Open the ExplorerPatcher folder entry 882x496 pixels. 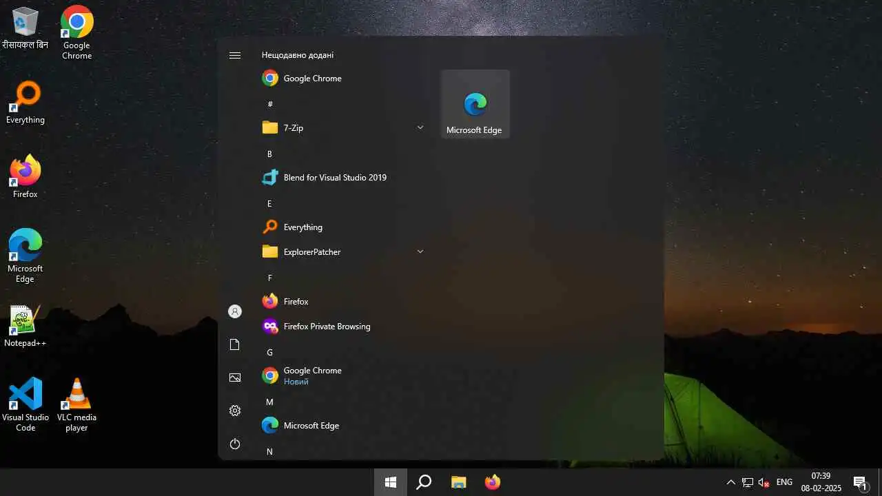pyautogui.click(x=343, y=252)
